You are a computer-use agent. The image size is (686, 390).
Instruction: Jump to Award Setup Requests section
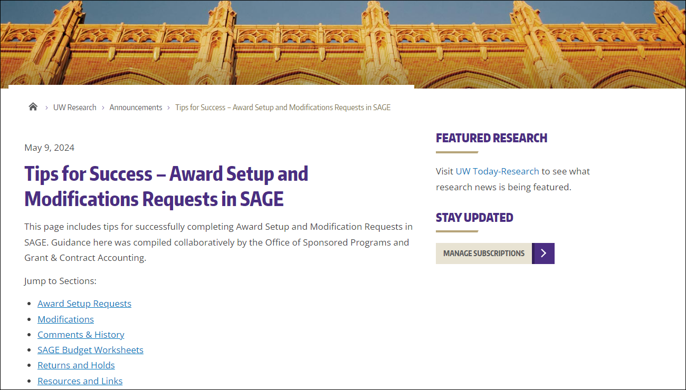click(84, 304)
